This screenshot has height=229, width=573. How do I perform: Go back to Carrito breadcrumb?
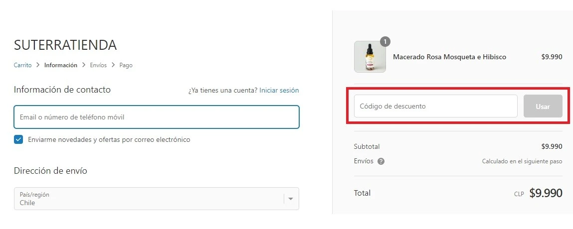pos(22,65)
